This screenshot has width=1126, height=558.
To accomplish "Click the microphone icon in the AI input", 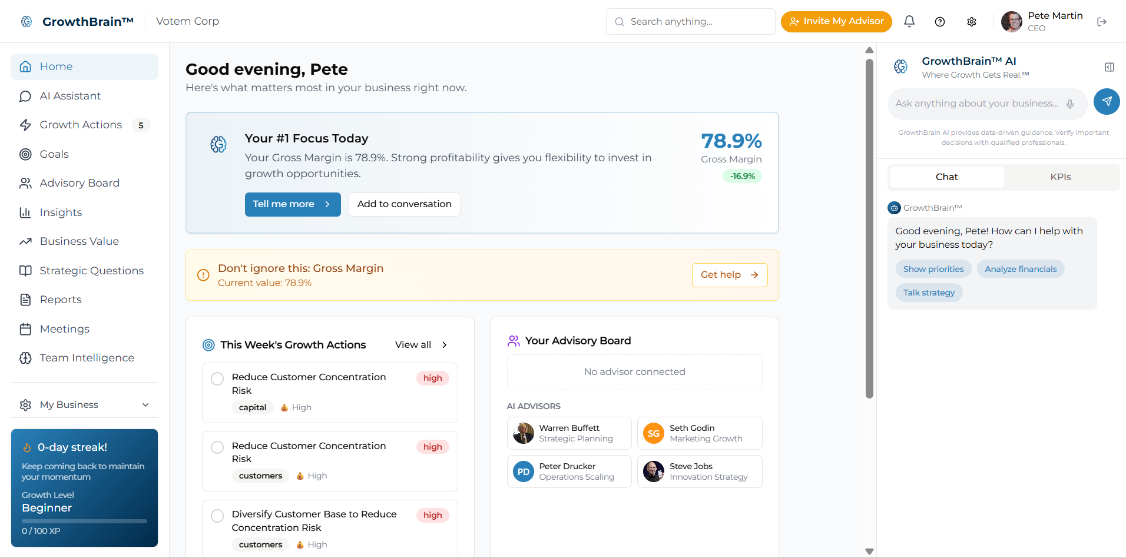I will click(1071, 104).
